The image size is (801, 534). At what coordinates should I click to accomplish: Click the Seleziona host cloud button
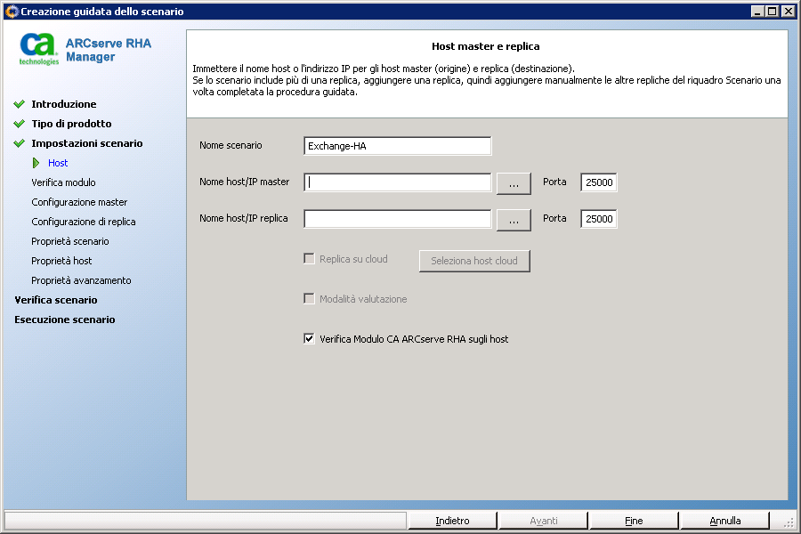(x=474, y=261)
